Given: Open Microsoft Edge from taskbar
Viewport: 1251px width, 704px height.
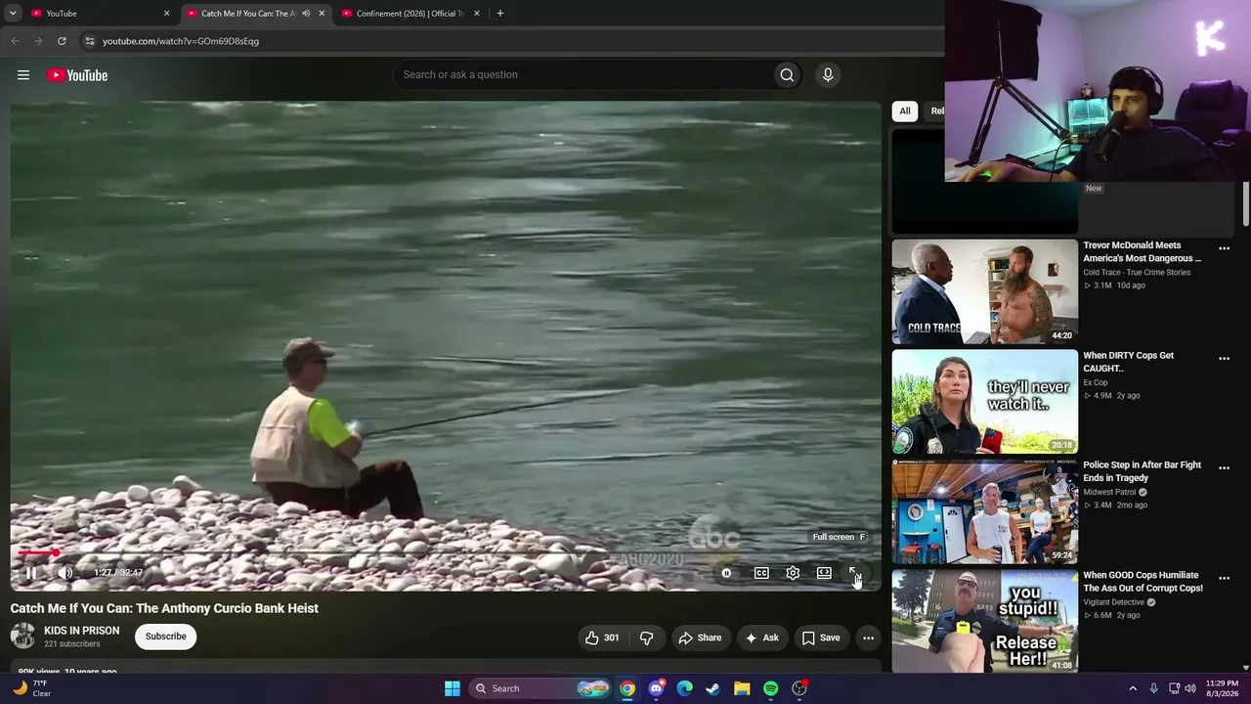Looking at the screenshot, I should 684,688.
